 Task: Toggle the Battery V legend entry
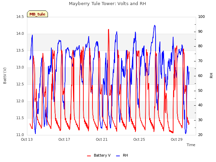pos(99,155)
